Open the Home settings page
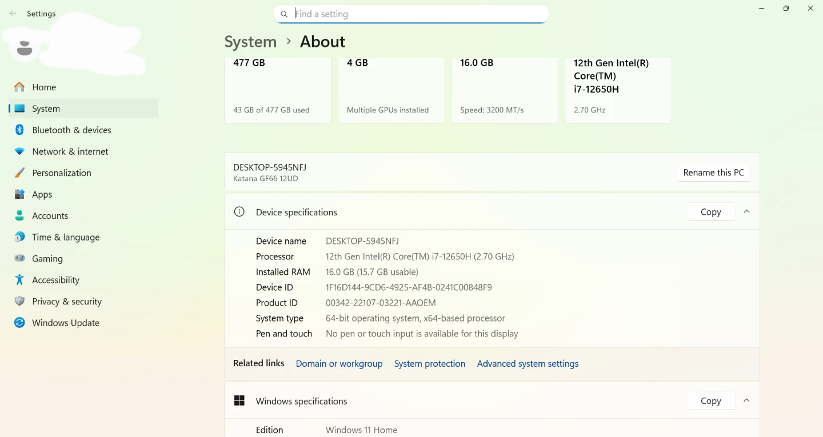This screenshot has width=823, height=437. pyautogui.click(x=83, y=87)
